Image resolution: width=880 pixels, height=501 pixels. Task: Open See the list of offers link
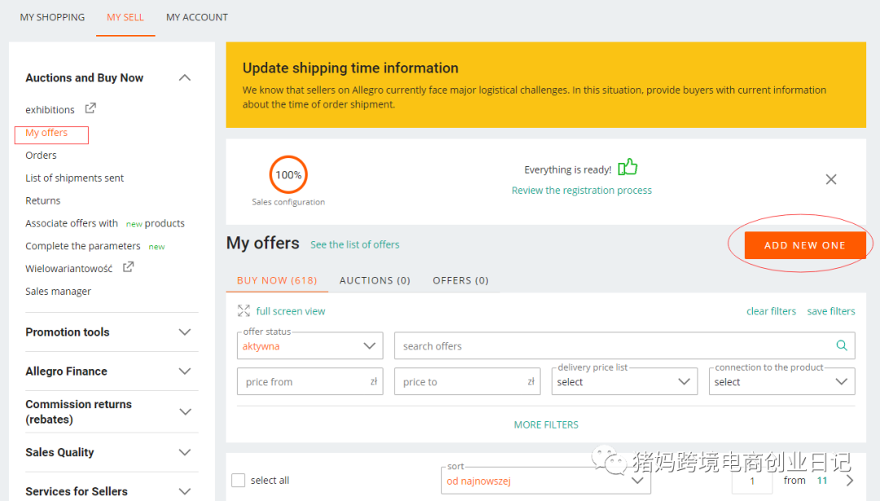tap(354, 244)
